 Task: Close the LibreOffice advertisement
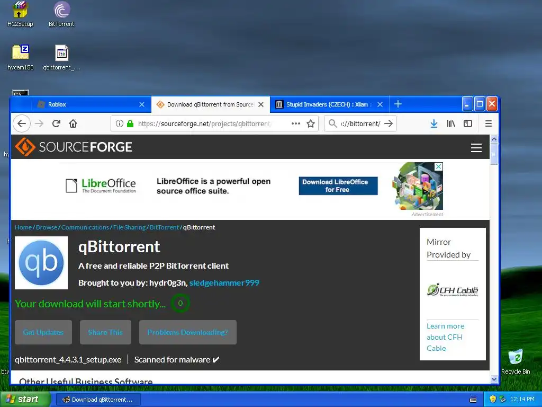point(438,166)
